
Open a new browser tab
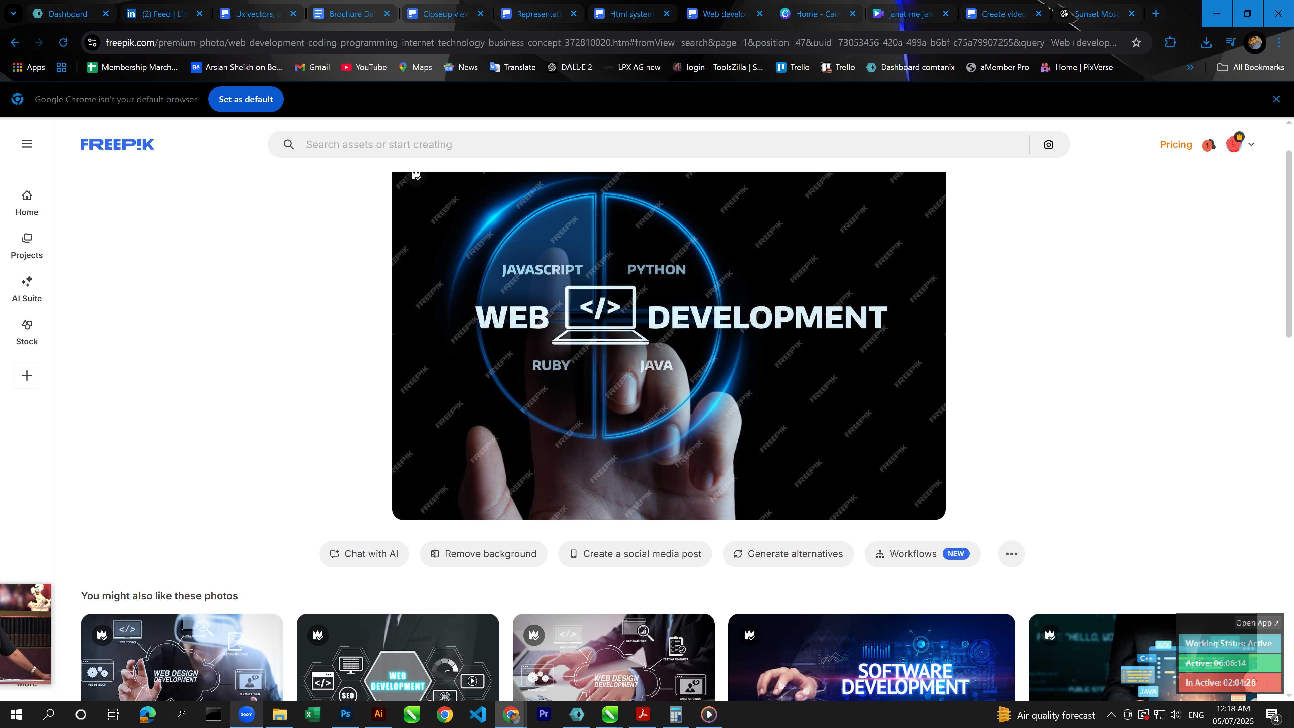(x=1156, y=14)
